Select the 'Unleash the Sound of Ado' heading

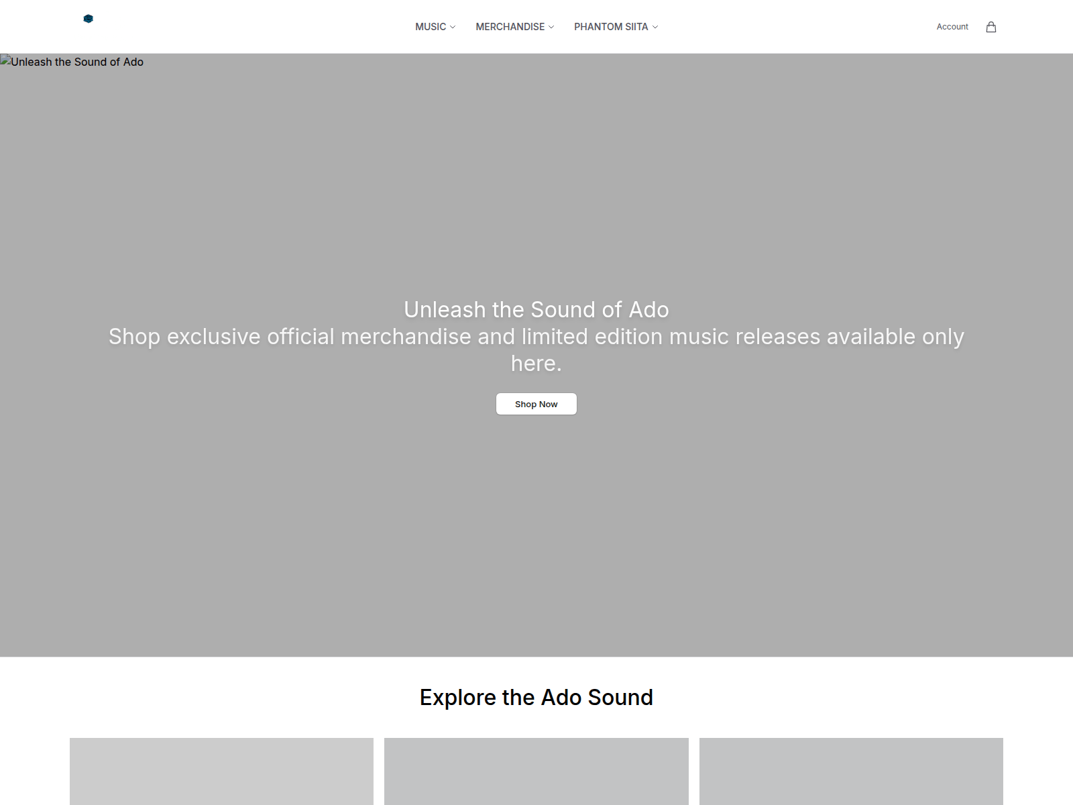pyautogui.click(x=536, y=309)
